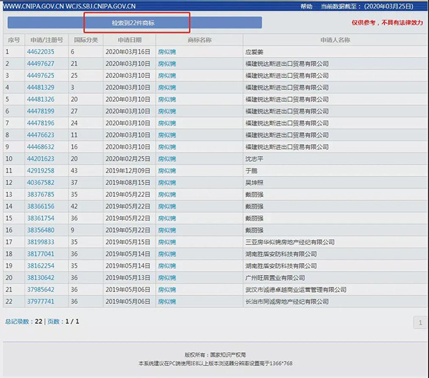Select applicant 三亚房华似锦房地产经纪有限公司

(290, 242)
